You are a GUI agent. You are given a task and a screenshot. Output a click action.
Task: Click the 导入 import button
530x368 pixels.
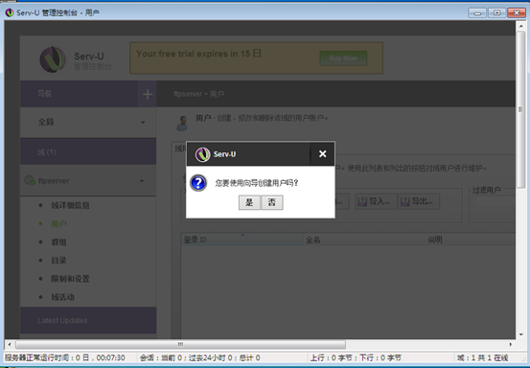(376, 202)
